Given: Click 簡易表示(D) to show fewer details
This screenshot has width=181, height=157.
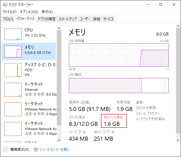Looking at the screenshot, I should [20, 149].
